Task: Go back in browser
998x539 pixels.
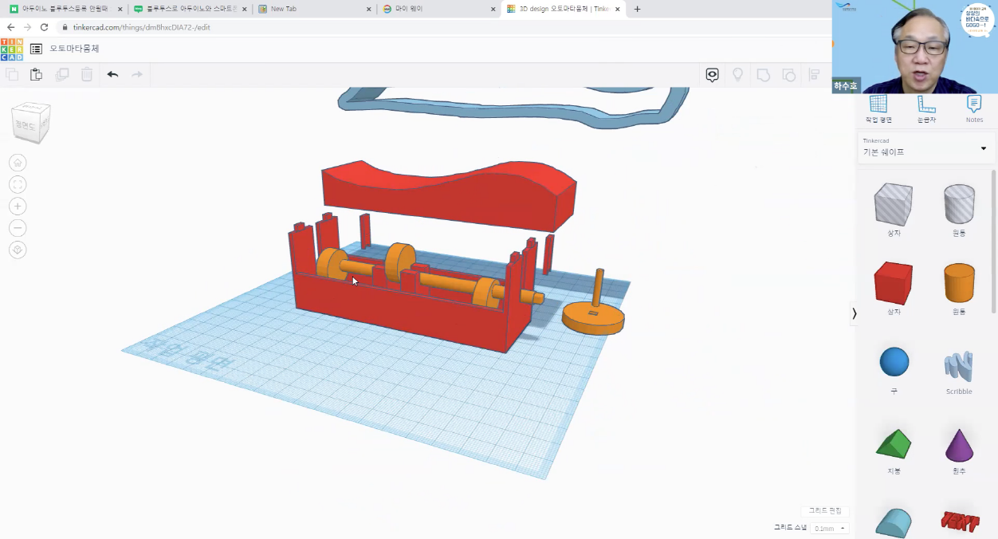Action: click(10, 27)
